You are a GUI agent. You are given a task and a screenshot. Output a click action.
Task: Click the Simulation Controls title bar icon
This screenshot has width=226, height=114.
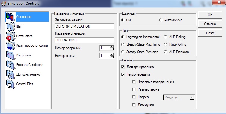point(4,4)
